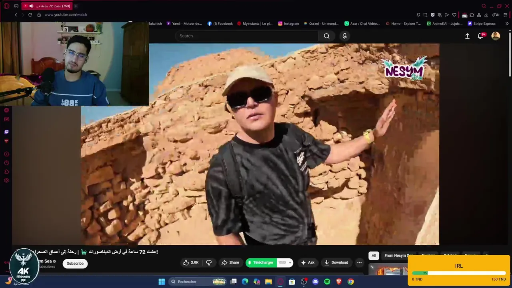This screenshot has height=288, width=512.
Task: Open the Yamli bookmark
Action: pos(184,24)
